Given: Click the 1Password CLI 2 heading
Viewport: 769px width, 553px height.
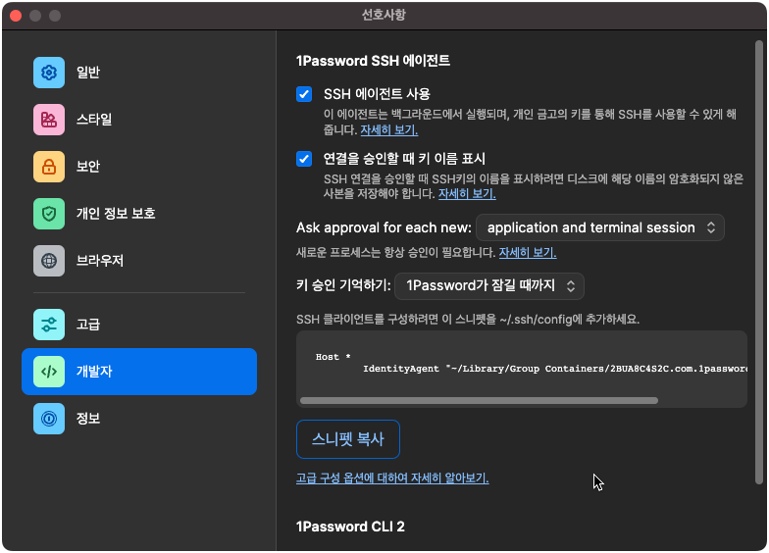Looking at the screenshot, I should [x=350, y=527].
